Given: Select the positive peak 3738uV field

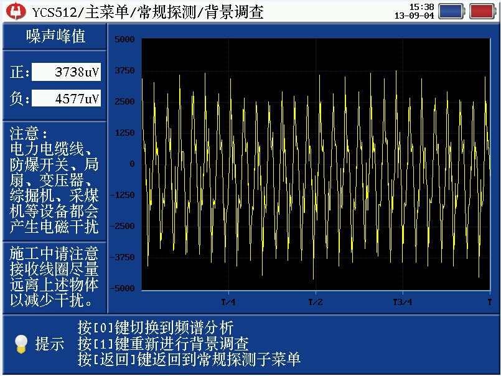Looking at the screenshot, I should (67, 72).
